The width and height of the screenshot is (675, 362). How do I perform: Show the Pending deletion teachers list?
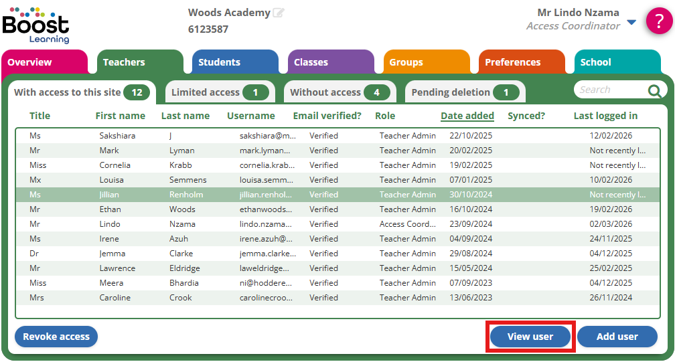pyautogui.click(x=464, y=92)
